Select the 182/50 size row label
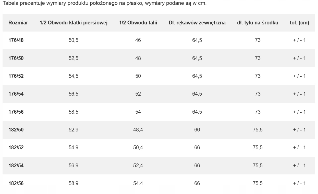This screenshot has height=194, width=318. coord(16,130)
